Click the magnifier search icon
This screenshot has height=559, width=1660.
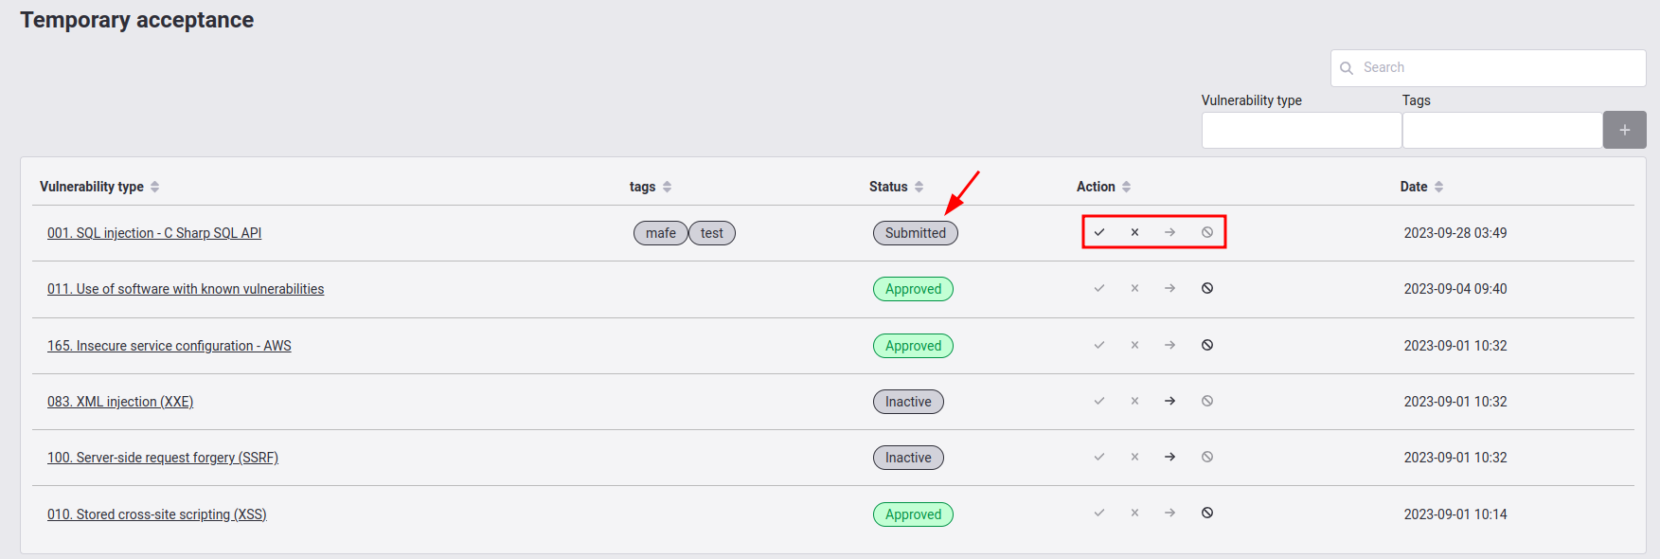pyautogui.click(x=1347, y=68)
